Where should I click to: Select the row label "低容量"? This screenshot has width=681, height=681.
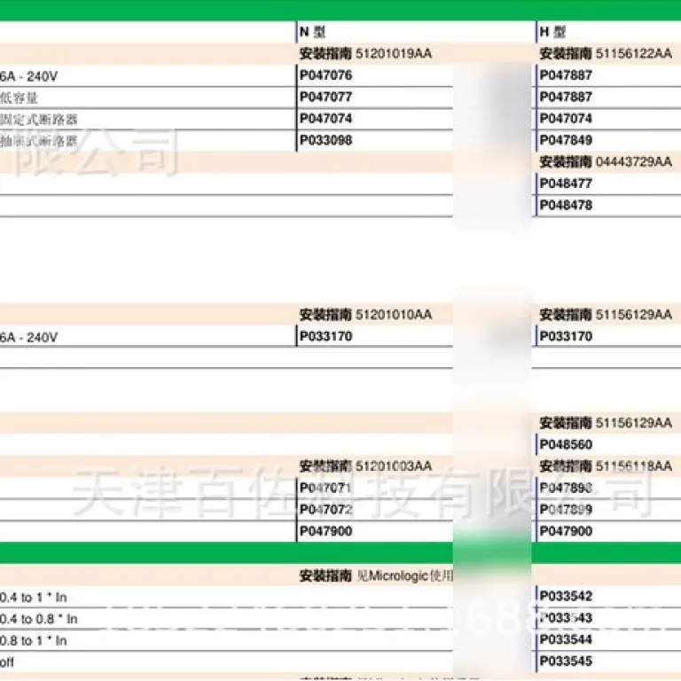[x=20, y=98]
